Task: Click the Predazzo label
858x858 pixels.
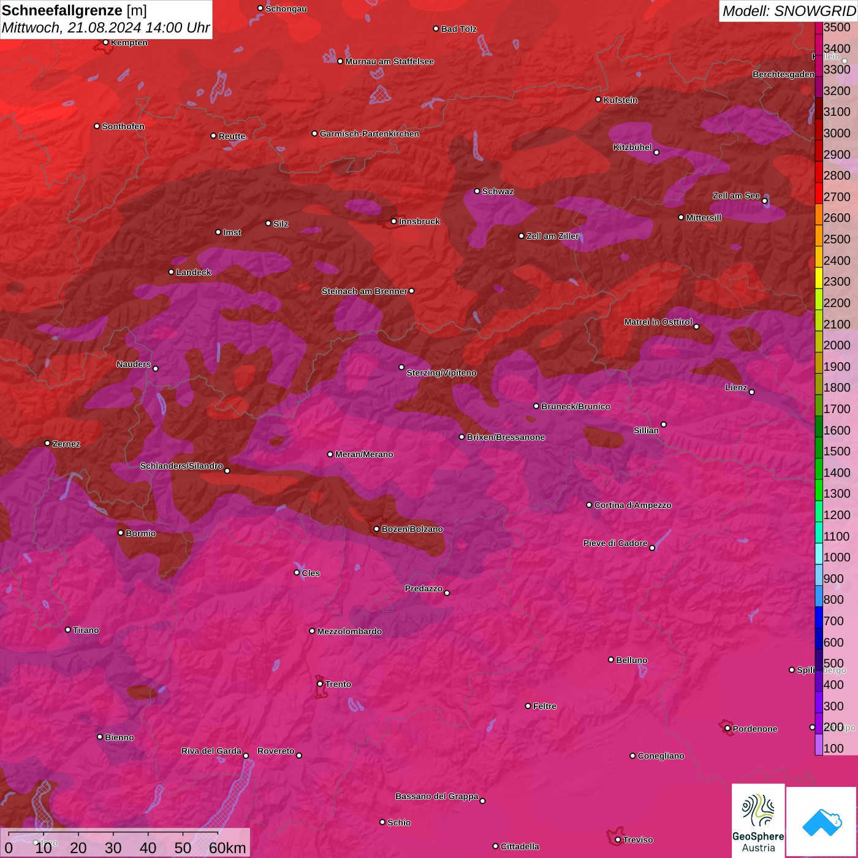Action: tap(423, 588)
